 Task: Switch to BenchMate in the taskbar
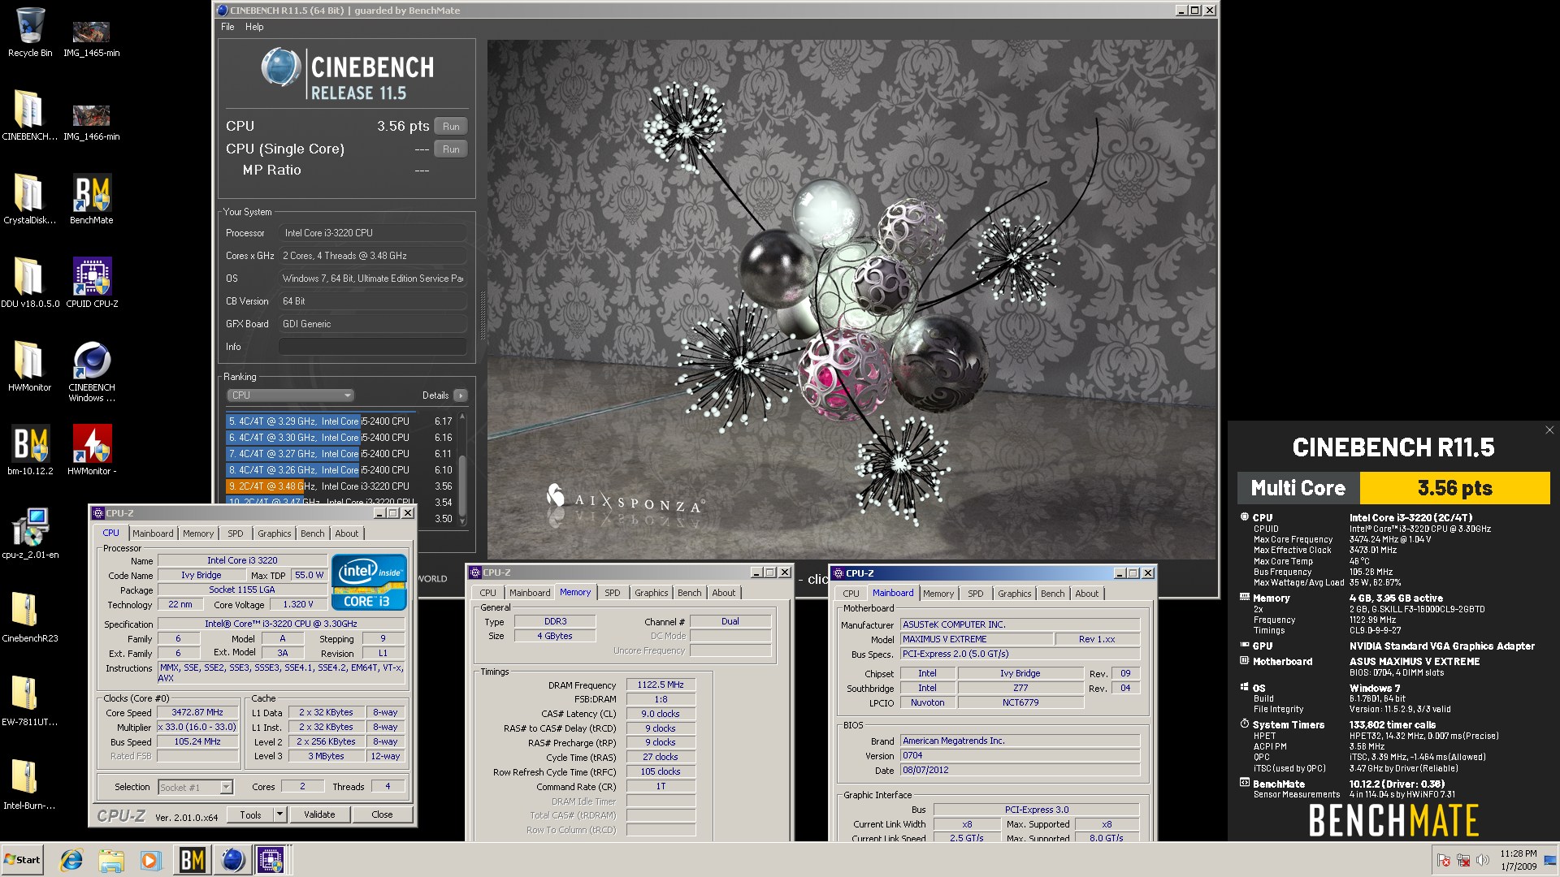(x=193, y=860)
